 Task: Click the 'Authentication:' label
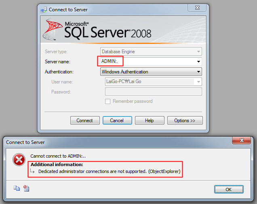[x=59, y=72]
